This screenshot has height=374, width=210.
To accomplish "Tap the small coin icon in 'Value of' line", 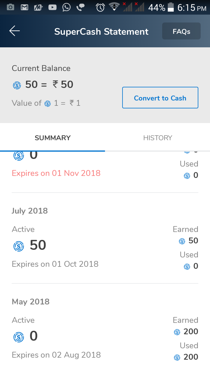I will pos(48,103).
